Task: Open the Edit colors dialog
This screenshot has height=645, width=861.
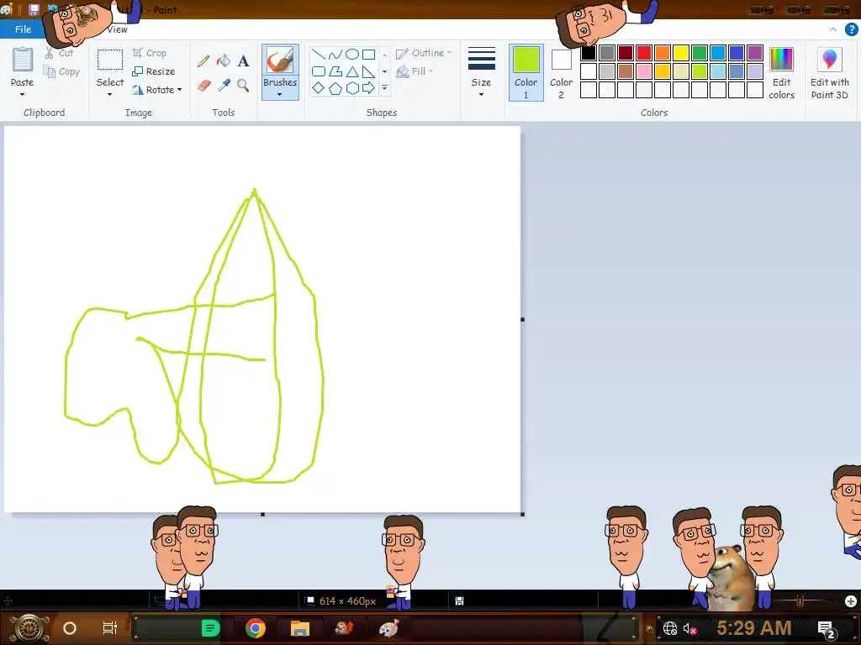Action: 781,73
